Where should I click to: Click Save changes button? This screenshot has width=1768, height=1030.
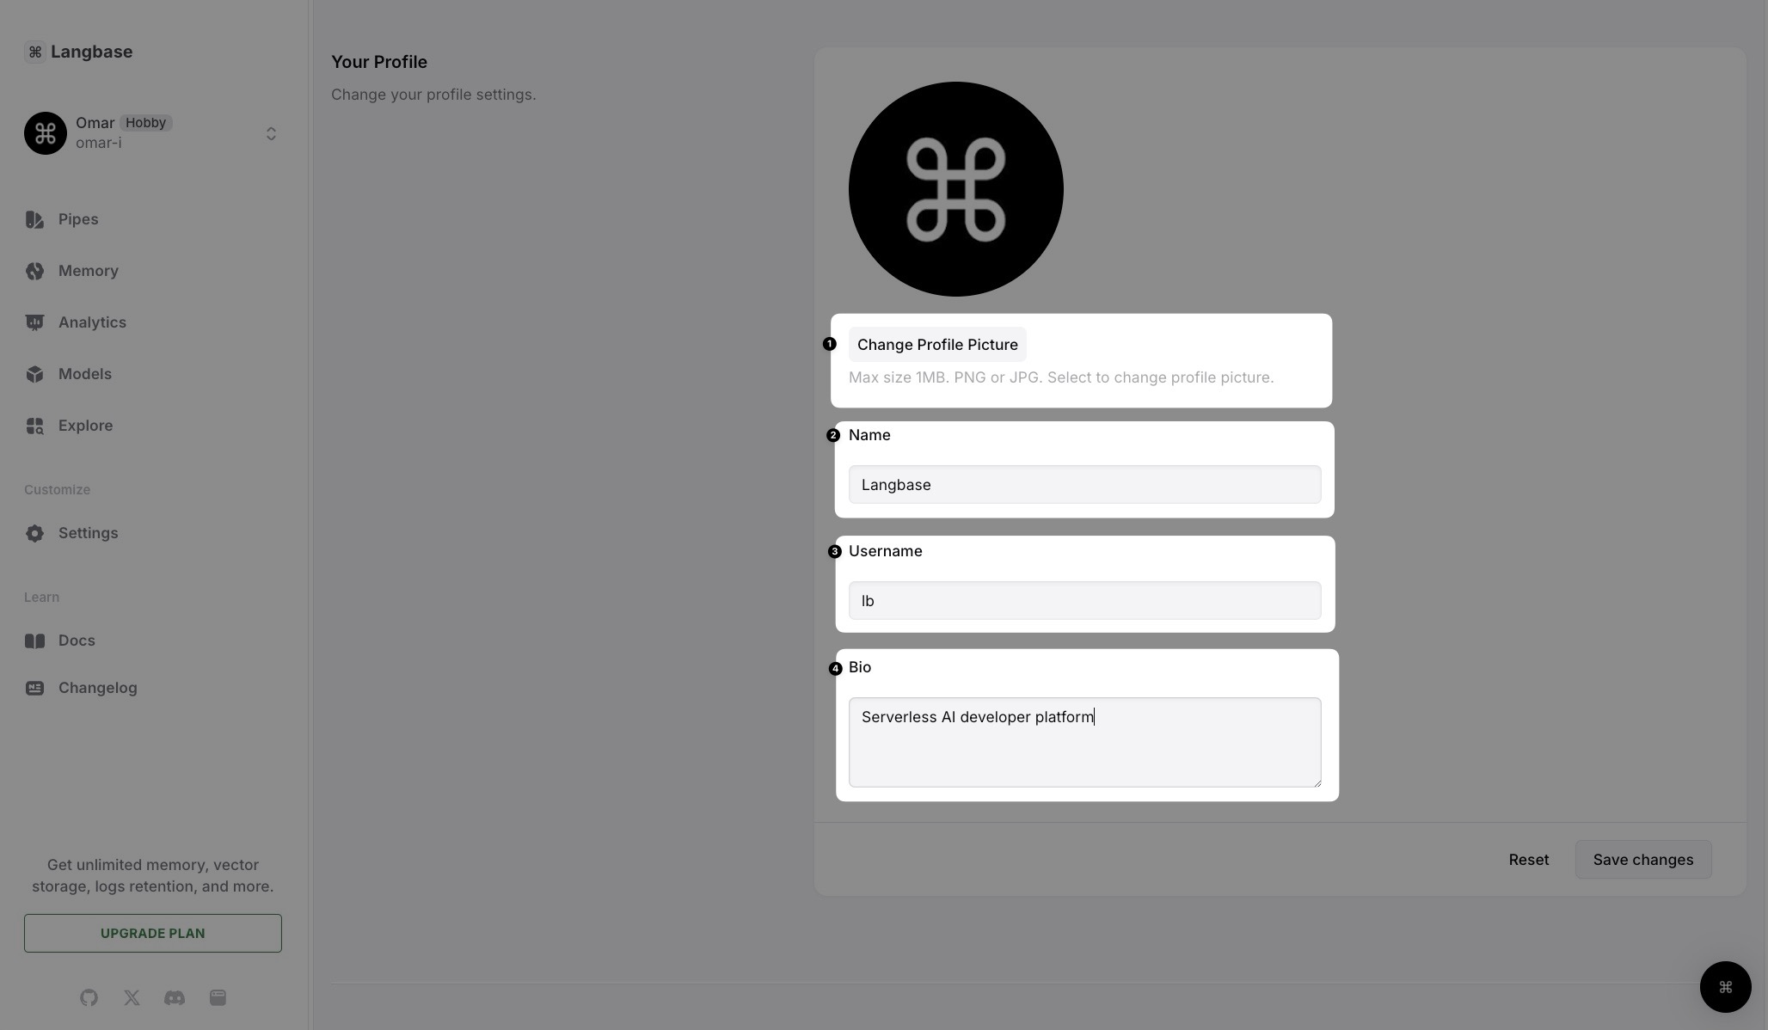tap(1643, 860)
